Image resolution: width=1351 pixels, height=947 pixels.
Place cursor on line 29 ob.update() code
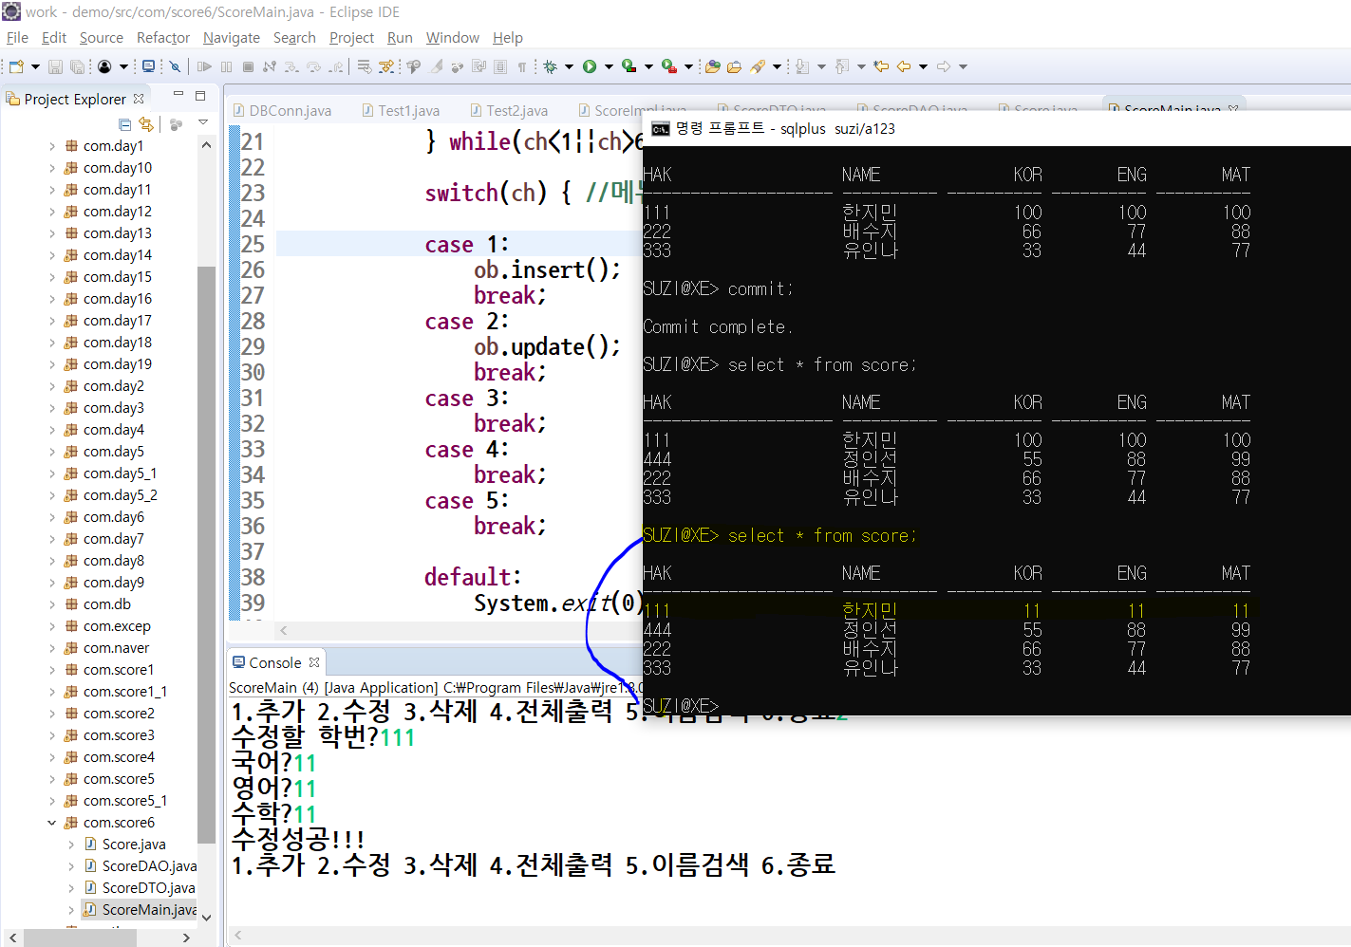(547, 346)
